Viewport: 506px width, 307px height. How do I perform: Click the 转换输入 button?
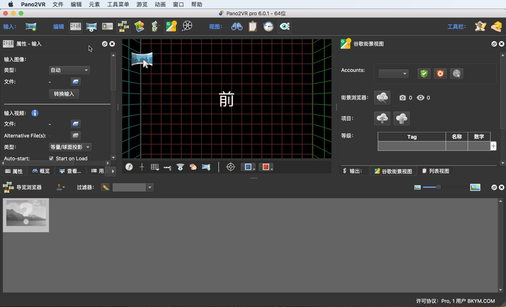point(64,93)
